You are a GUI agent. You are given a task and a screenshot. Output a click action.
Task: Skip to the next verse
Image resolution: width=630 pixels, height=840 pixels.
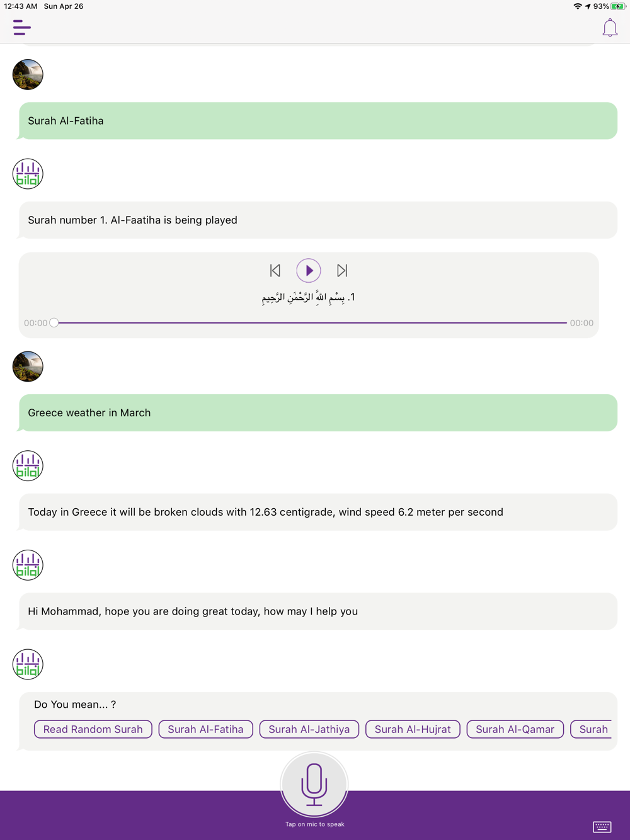click(x=342, y=271)
